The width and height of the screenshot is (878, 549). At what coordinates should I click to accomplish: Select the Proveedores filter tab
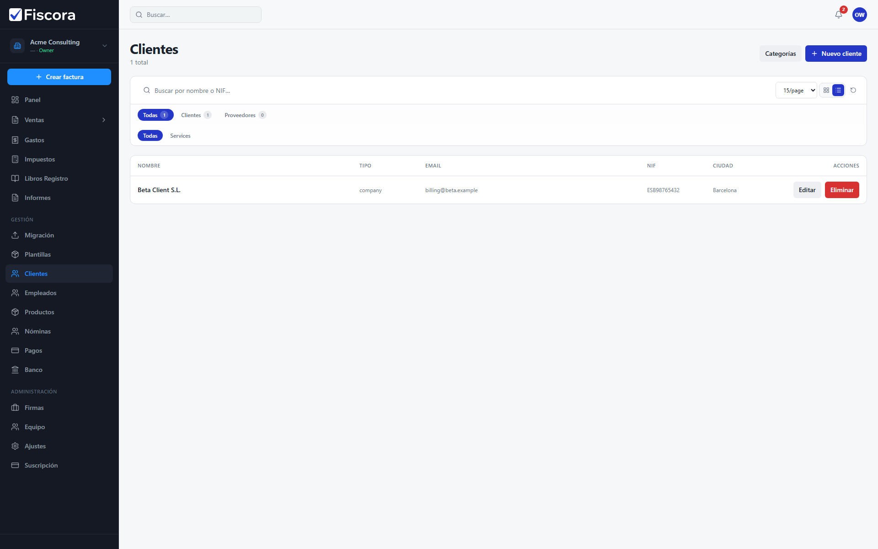pos(246,115)
